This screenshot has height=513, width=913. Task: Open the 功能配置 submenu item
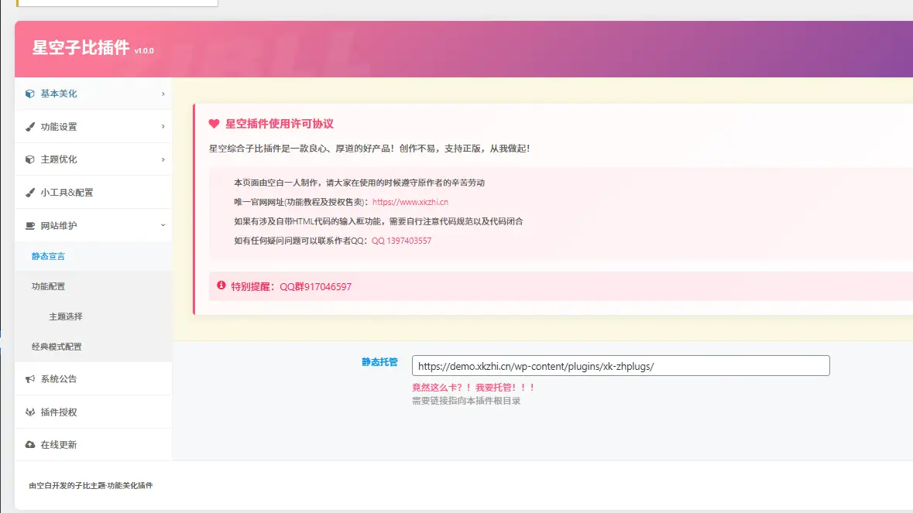point(48,286)
